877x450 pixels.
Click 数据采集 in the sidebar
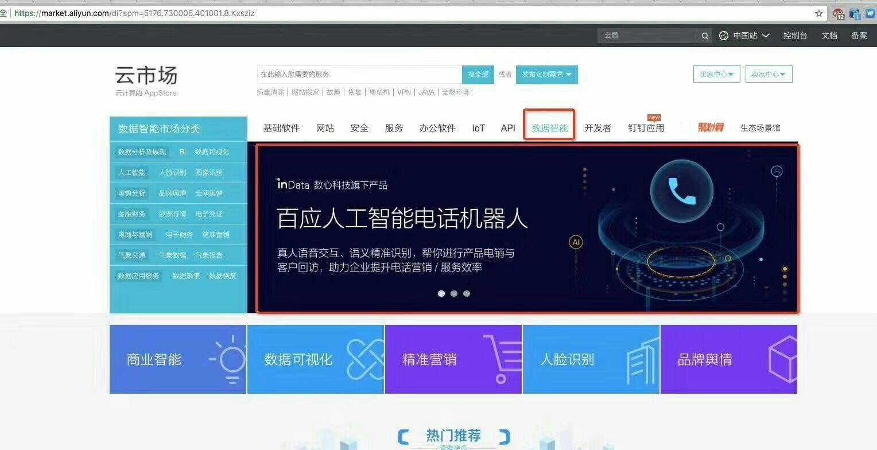187,276
